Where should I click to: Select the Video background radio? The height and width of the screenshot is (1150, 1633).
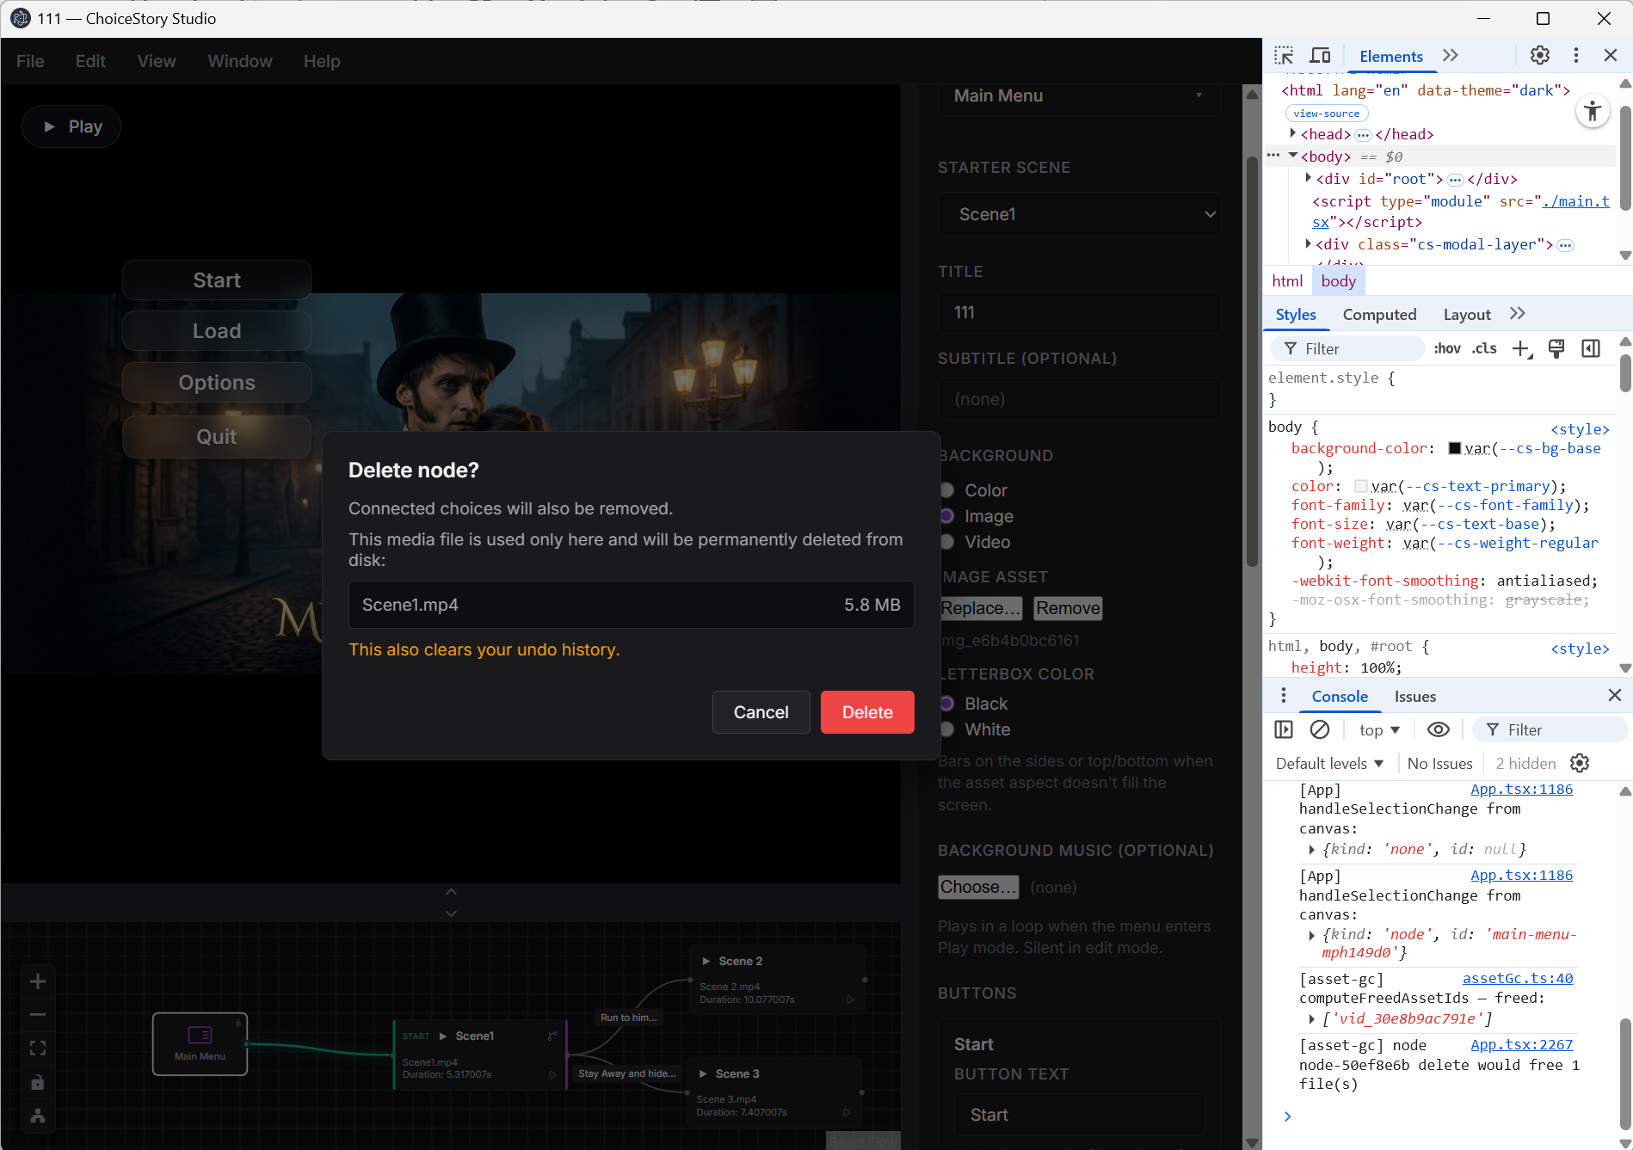(x=947, y=542)
